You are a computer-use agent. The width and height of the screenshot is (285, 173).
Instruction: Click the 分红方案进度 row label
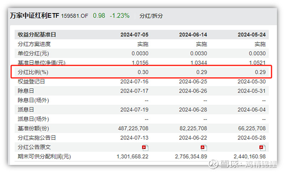(34, 44)
